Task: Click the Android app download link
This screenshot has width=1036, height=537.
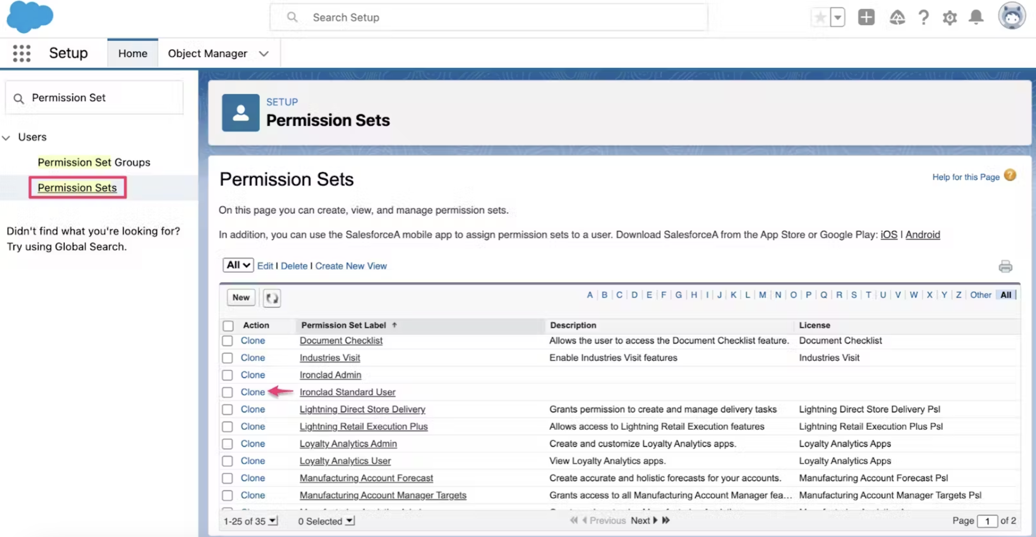Action: click(x=923, y=234)
